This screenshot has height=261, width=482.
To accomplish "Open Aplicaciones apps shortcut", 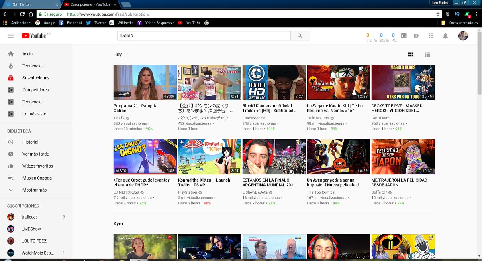I will click(17, 23).
